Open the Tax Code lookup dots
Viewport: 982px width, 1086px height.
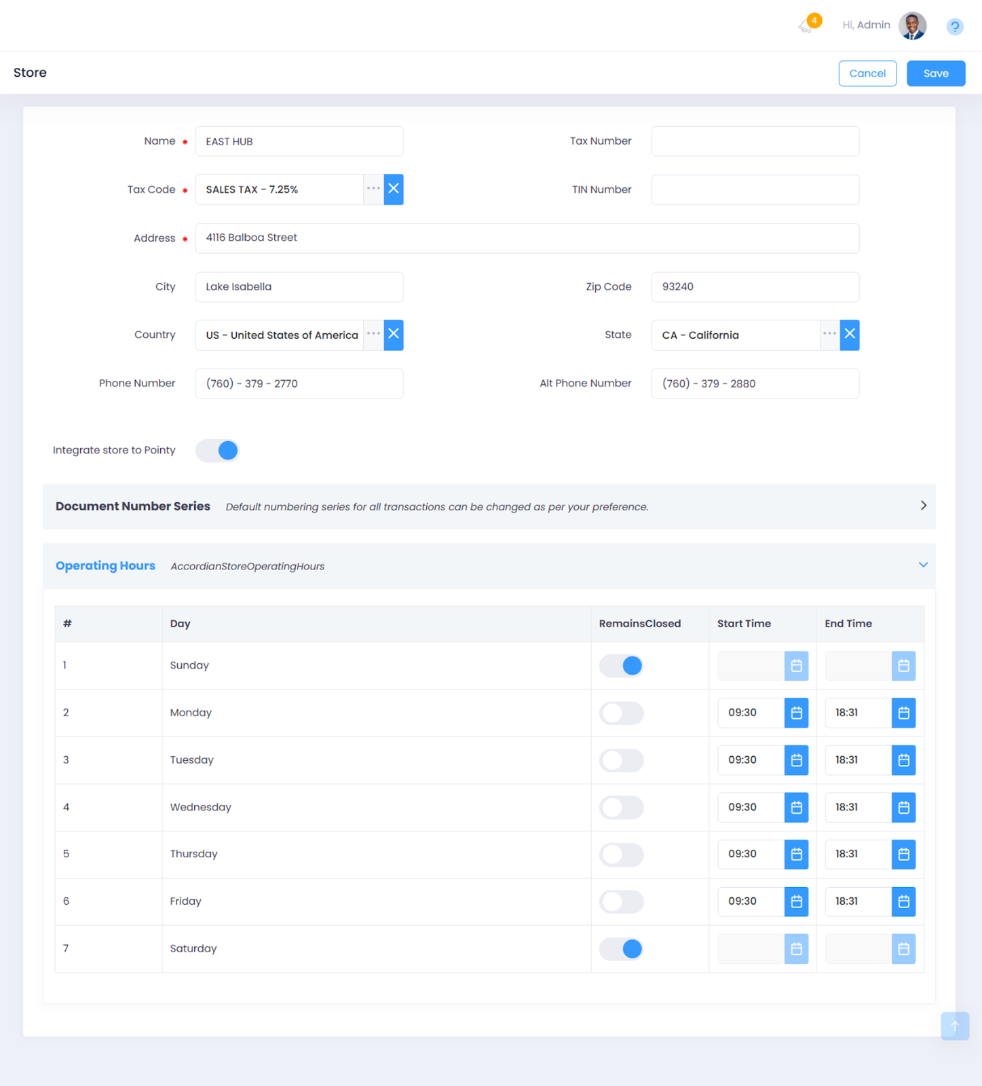373,189
